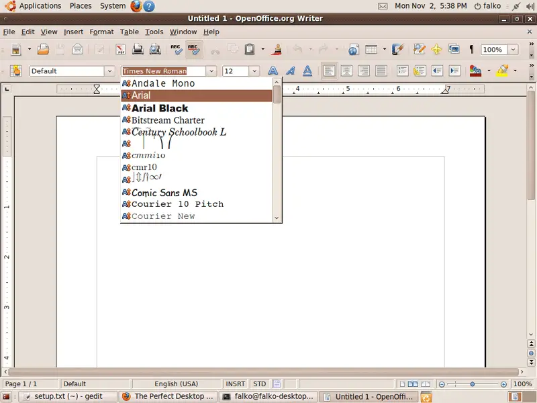Click the font name input field
The image size is (537, 403).
tap(164, 71)
